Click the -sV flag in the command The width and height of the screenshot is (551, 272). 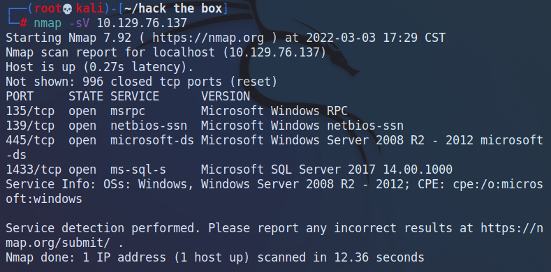[79, 24]
